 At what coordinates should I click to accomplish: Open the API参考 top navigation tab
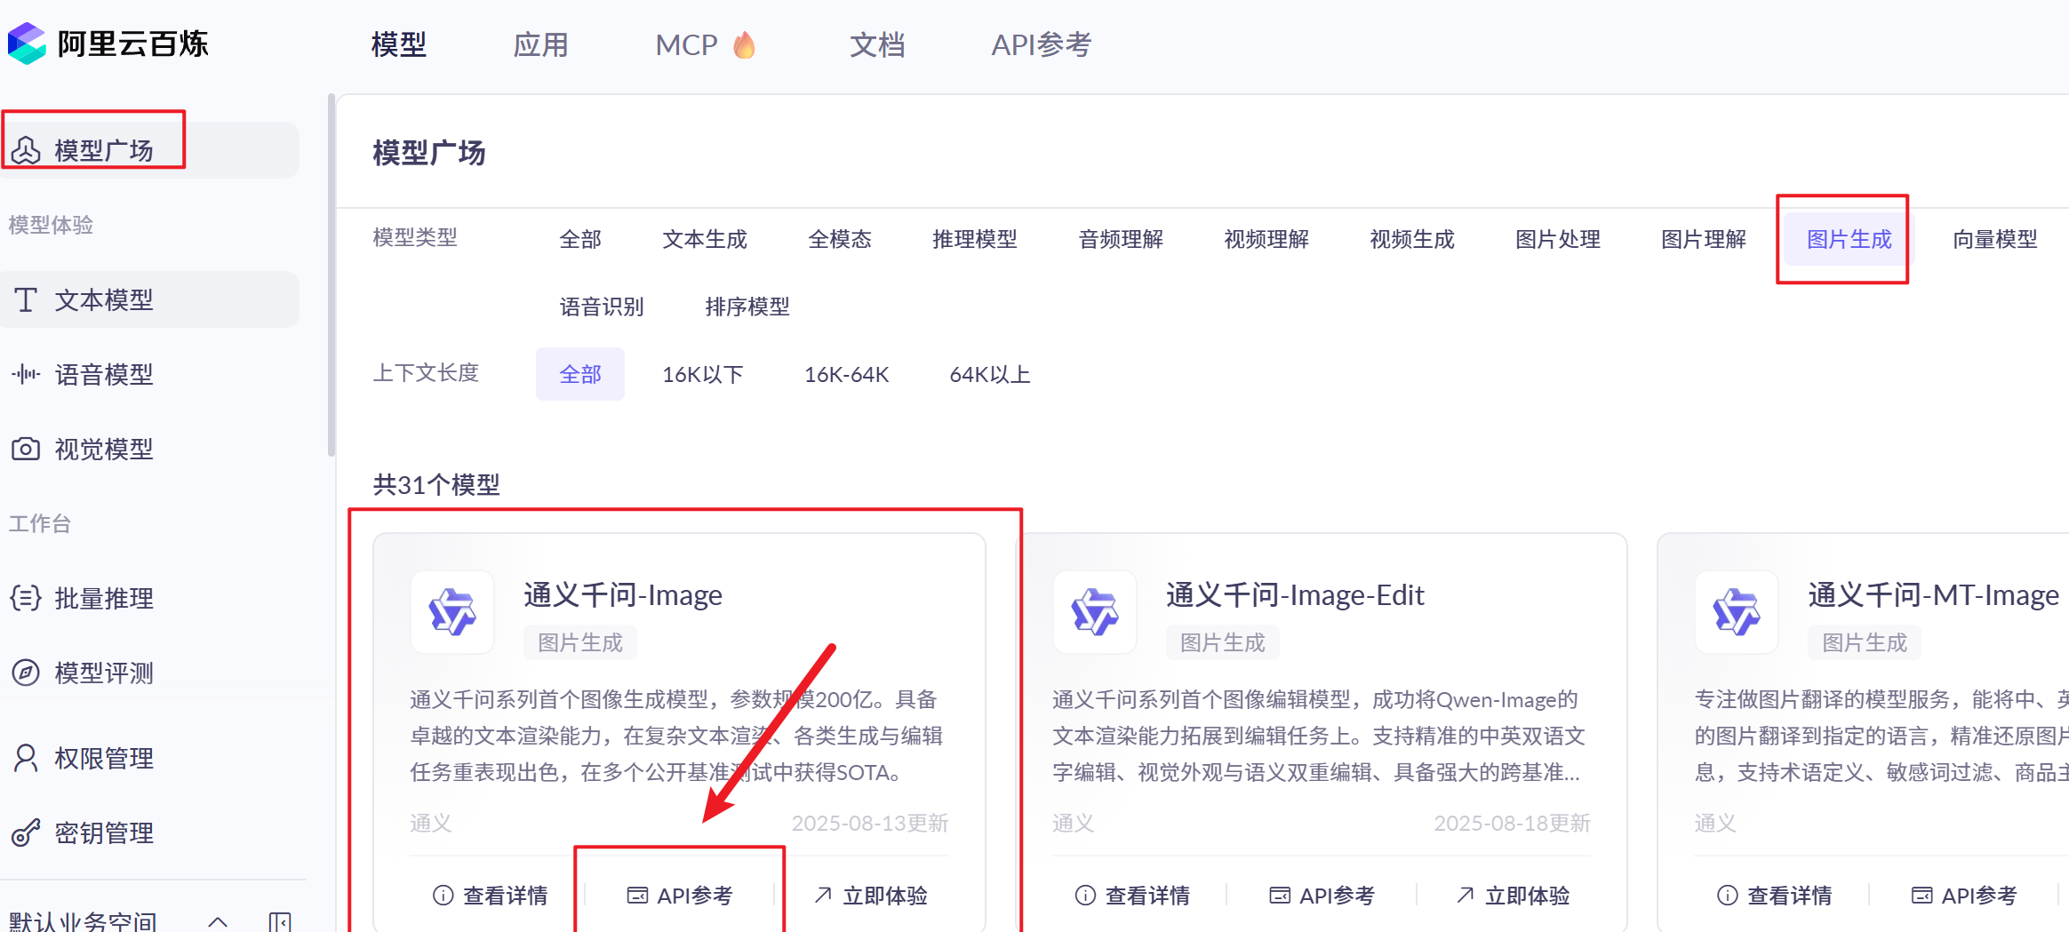(1041, 44)
